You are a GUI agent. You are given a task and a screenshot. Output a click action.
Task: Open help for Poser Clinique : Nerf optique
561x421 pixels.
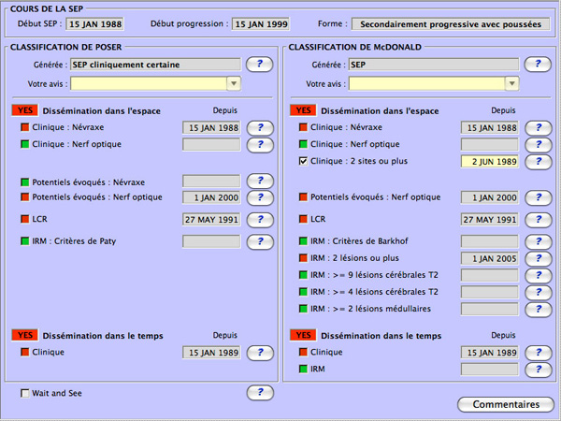pyautogui.click(x=260, y=145)
